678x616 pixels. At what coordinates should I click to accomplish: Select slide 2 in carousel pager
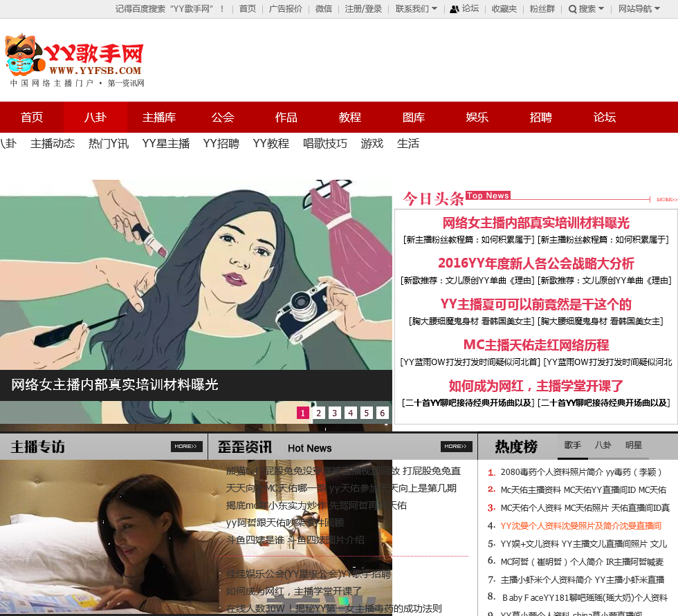(319, 413)
